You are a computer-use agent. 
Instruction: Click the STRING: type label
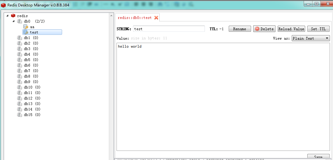click(x=124, y=29)
